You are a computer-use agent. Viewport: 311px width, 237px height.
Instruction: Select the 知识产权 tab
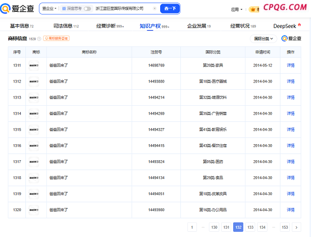(x=154, y=26)
